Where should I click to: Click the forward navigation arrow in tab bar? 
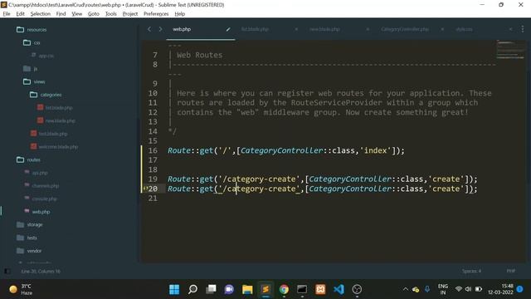160,30
